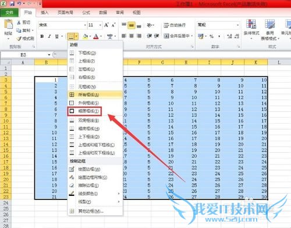Click the Increase Decimal icon
Screen dimensions: 291x228
(229, 36)
